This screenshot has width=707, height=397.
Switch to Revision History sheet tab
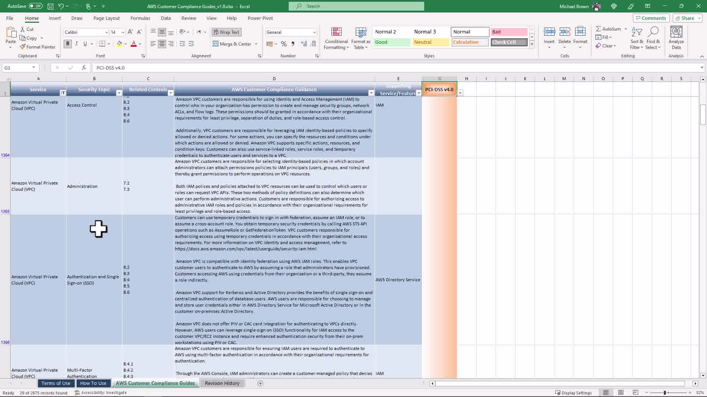tap(222, 383)
